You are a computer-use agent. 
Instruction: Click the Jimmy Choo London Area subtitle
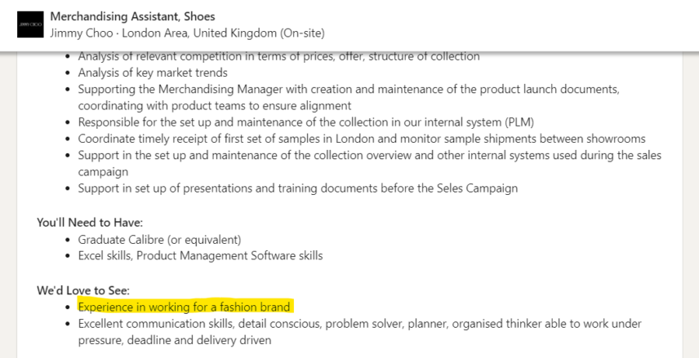pyautogui.click(x=187, y=33)
